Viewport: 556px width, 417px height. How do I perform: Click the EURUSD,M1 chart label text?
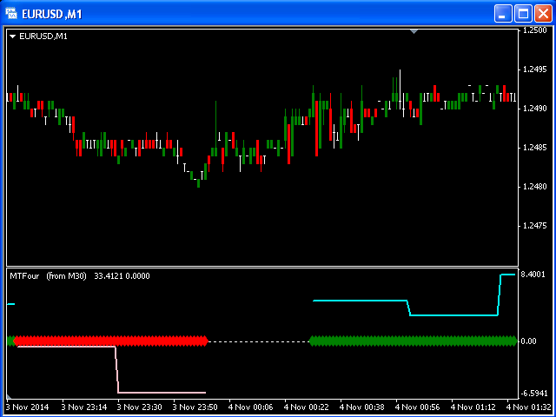coord(43,36)
